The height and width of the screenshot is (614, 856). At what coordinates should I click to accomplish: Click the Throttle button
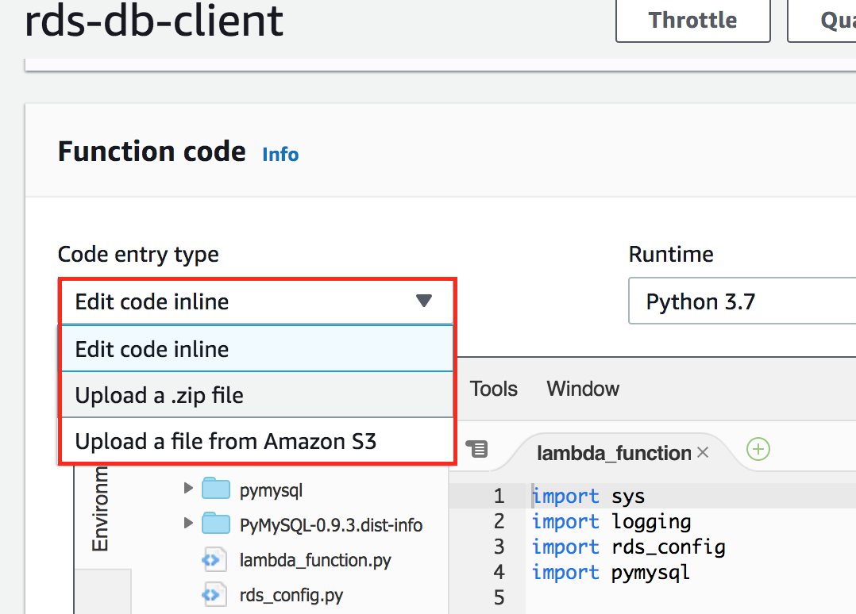[692, 20]
